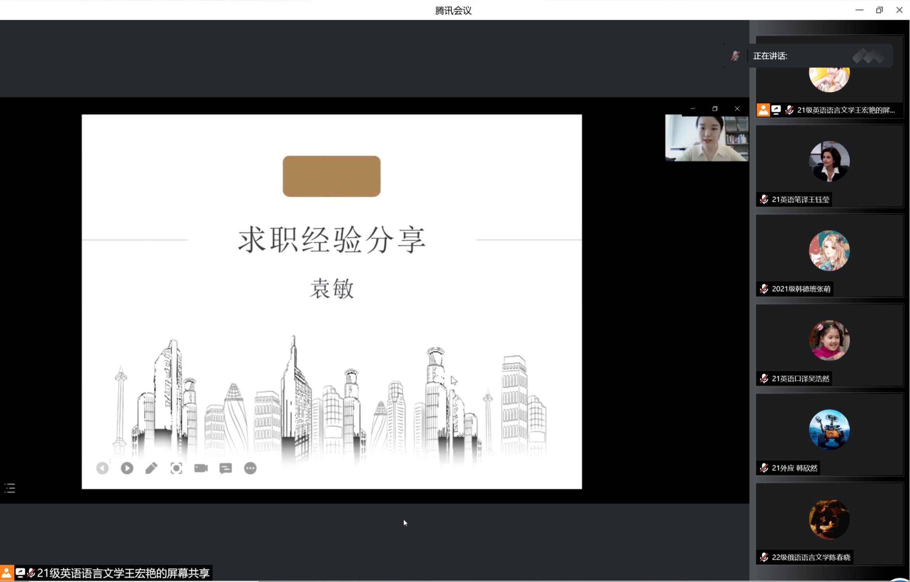
Task: Restore the floating video window
Action: click(715, 109)
